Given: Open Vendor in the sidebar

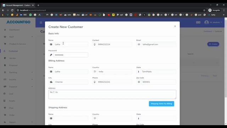Looking at the screenshot, I should (12, 58).
